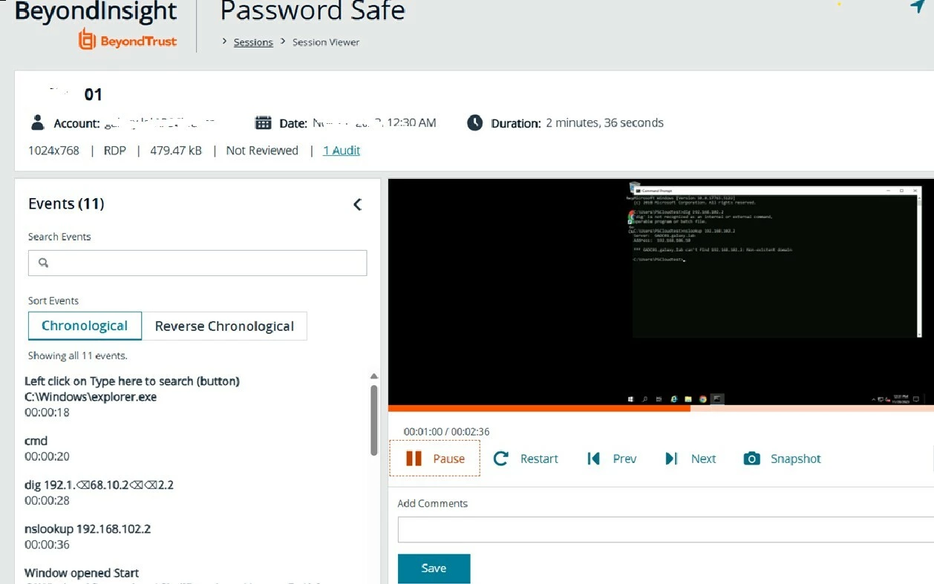Viewport: 934px width, 584px height.
Task: Click the '1024x768' resolution label
Action: tap(53, 151)
